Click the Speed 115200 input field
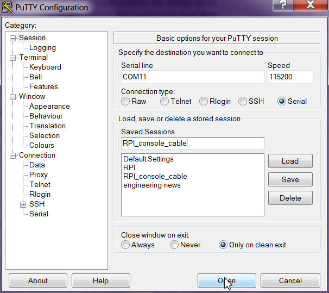 (290, 77)
